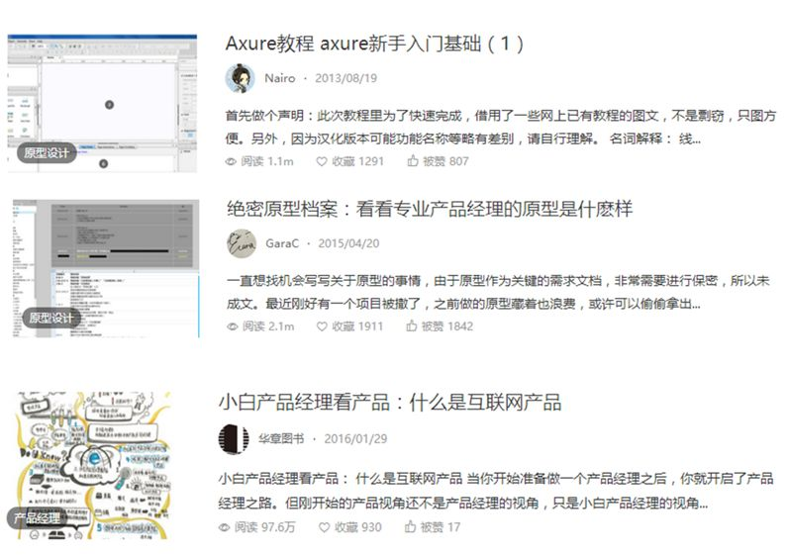The width and height of the screenshot is (787, 555).
Task: Click the text 收藏 1291
Action: click(x=358, y=161)
